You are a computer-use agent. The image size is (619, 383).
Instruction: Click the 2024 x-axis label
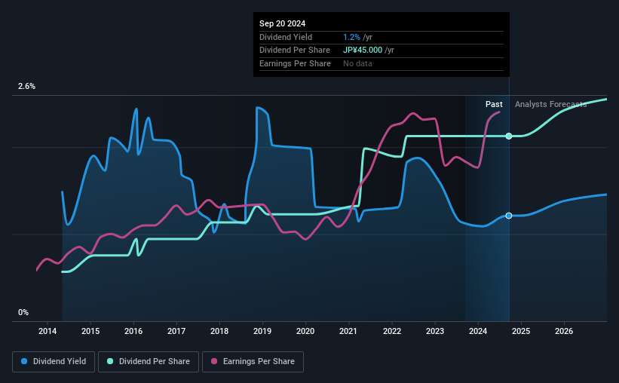click(478, 331)
